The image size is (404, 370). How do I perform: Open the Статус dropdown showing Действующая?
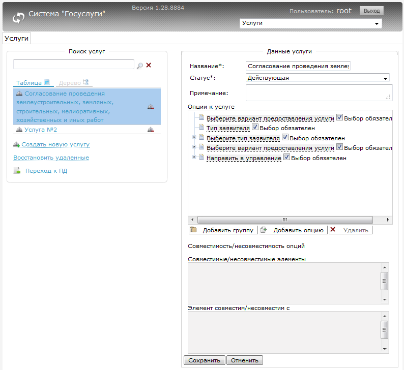click(318, 78)
